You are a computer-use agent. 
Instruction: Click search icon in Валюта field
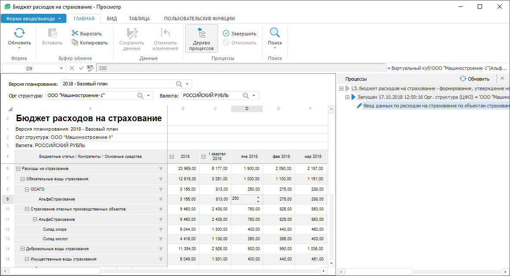(246, 96)
